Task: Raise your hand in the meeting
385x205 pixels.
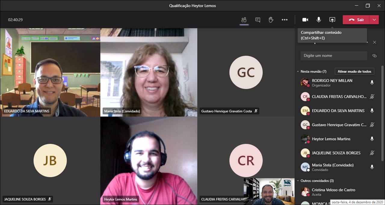Action: [x=271, y=20]
